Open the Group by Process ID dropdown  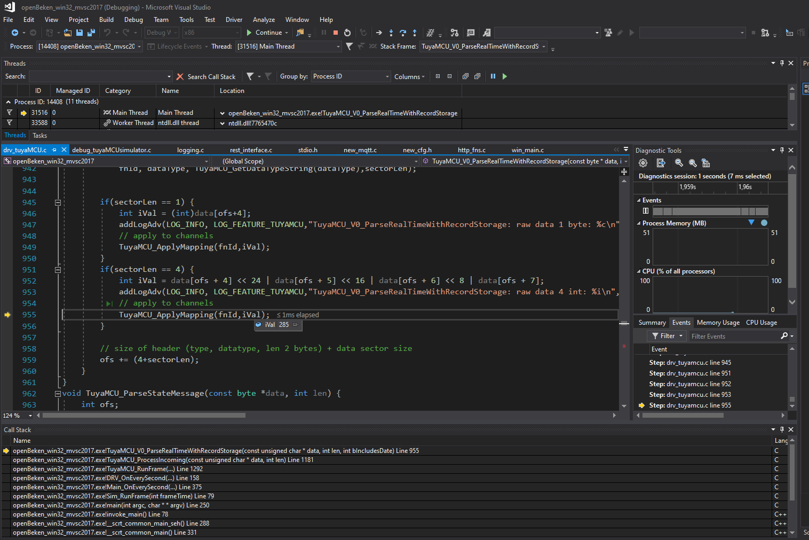click(351, 76)
